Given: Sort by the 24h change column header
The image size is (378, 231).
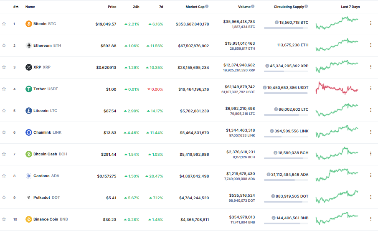Looking at the screenshot, I should tap(136, 7).
